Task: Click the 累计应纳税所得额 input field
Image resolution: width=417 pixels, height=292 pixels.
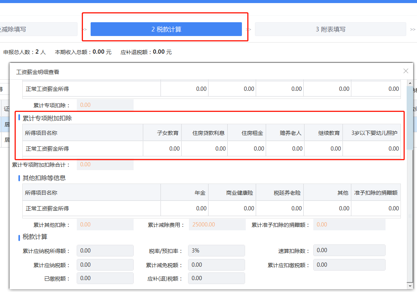Action: pyautogui.click(x=105, y=251)
